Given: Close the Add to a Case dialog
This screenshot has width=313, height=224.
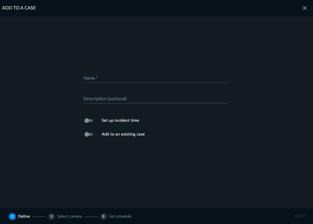Looking at the screenshot, I should tap(304, 8).
